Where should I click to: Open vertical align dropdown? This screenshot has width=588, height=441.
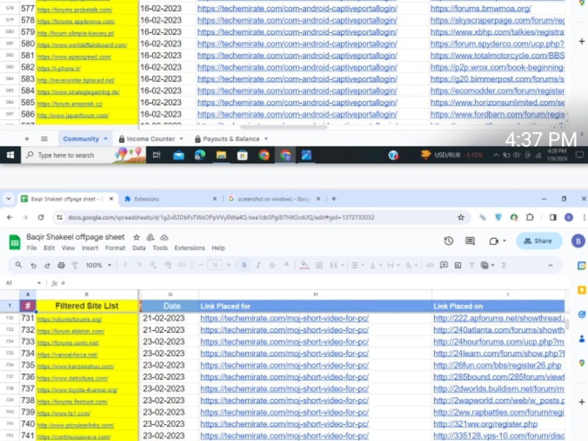(375, 265)
